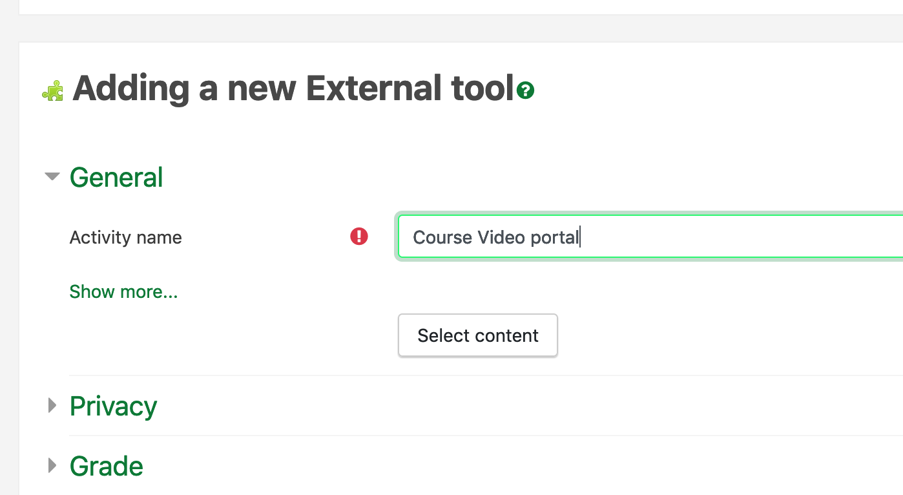The width and height of the screenshot is (903, 495).
Task: Expand the Grade section arrow
Action: click(x=52, y=465)
